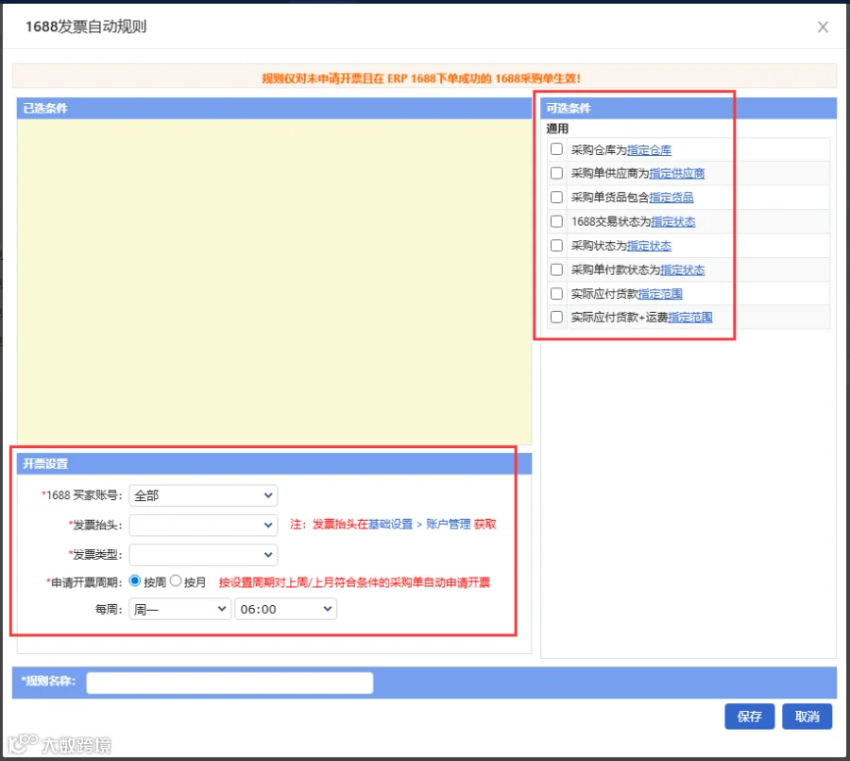Click 指定状态 link for 1688交易状态

[672, 221]
